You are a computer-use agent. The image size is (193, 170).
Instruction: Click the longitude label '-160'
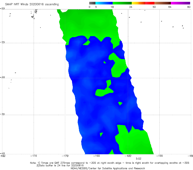[x=128, y=156]
